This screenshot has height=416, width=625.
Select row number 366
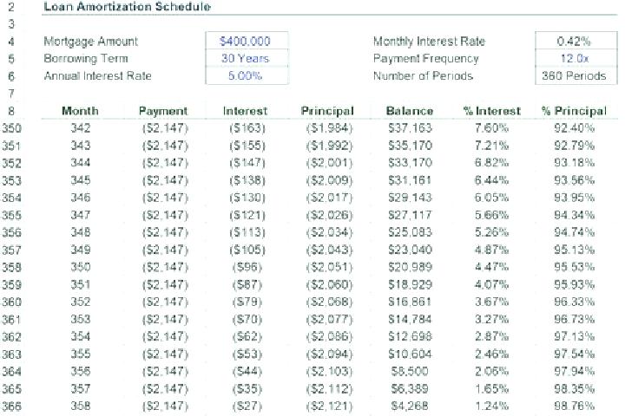[11, 406]
